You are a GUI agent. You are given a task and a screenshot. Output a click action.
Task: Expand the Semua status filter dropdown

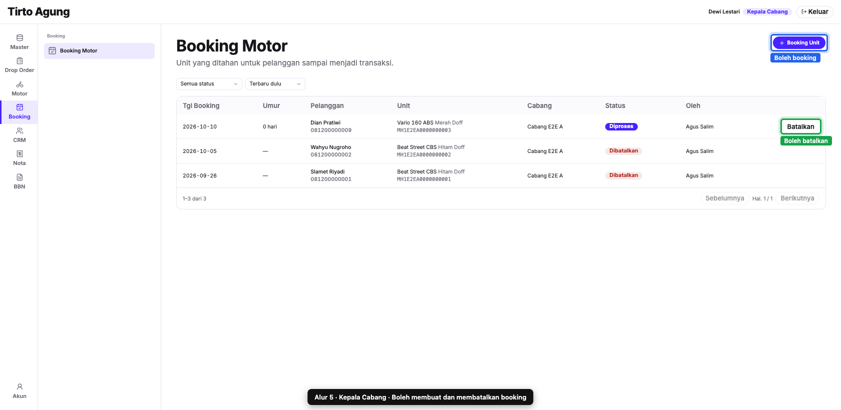pos(209,84)
